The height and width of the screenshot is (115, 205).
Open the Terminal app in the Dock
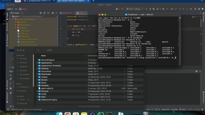(x=109, y=114)
